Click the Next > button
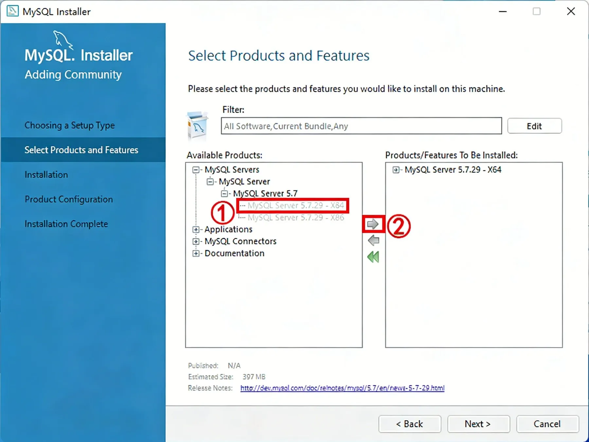Viewport: 589px width, 442px height. click(x=478, y=424)
